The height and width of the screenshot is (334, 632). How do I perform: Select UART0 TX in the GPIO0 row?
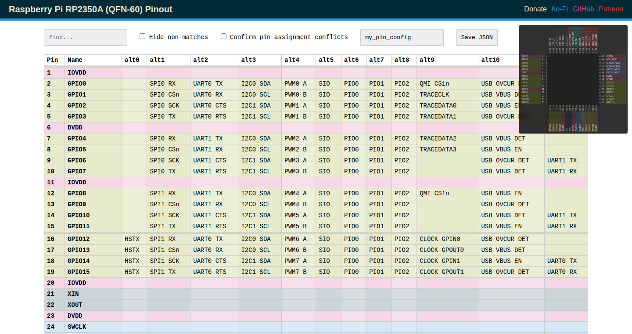[x=214, y=84]
